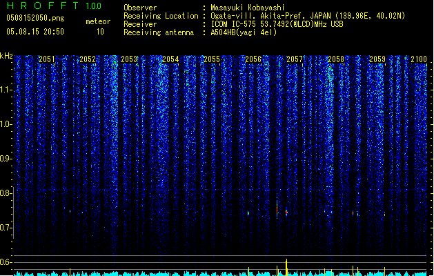Click the 2059 time marker

[x=377, y=59]
